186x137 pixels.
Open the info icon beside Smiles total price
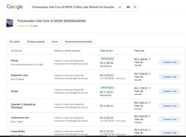tap(150, 88)
